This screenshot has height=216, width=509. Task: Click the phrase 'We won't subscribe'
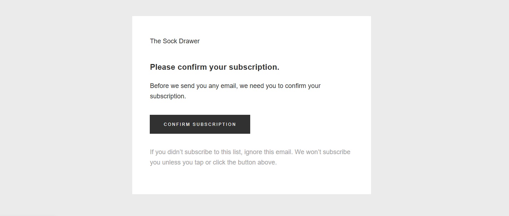(323, 152)
